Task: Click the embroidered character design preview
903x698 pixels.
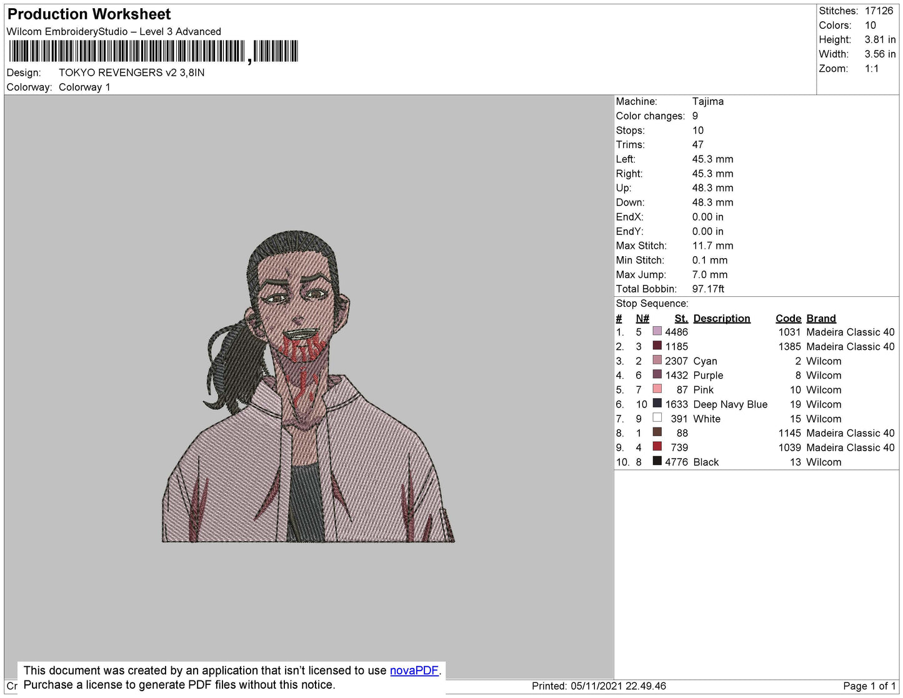Action: 308,386
